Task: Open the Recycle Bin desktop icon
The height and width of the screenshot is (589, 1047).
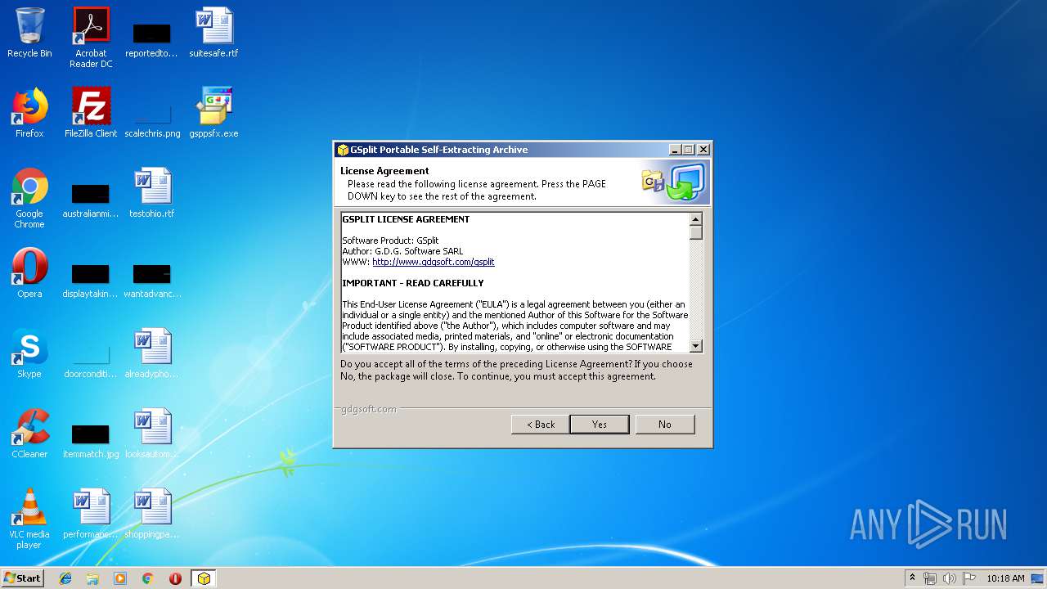Action: (29, 33)
